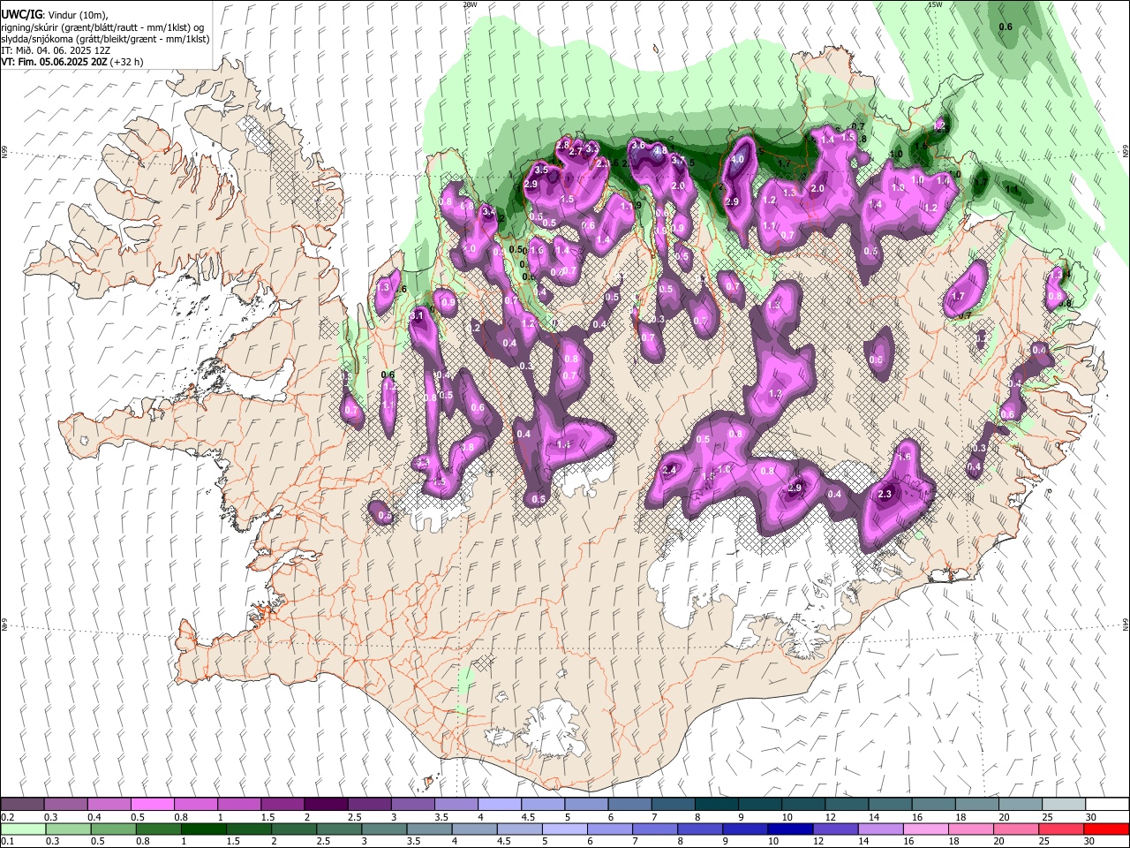The width and height of the screenshot is (1130, 848).
Task: Click the 4.8 snowfall value on the map
Action: pos(660,151)
